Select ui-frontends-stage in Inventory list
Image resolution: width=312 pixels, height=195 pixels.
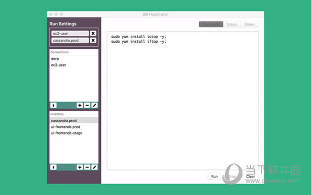click(x=74, y=133)
